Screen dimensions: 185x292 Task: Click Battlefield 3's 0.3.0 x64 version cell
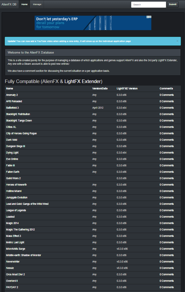[122, 108]
